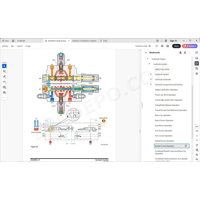The image size is (200, 200).
Task: Switch to the DL06P.pdf tab
Action: 21,41
